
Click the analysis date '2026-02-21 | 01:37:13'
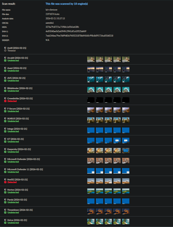pyautogui.click(x=55, y=18)
